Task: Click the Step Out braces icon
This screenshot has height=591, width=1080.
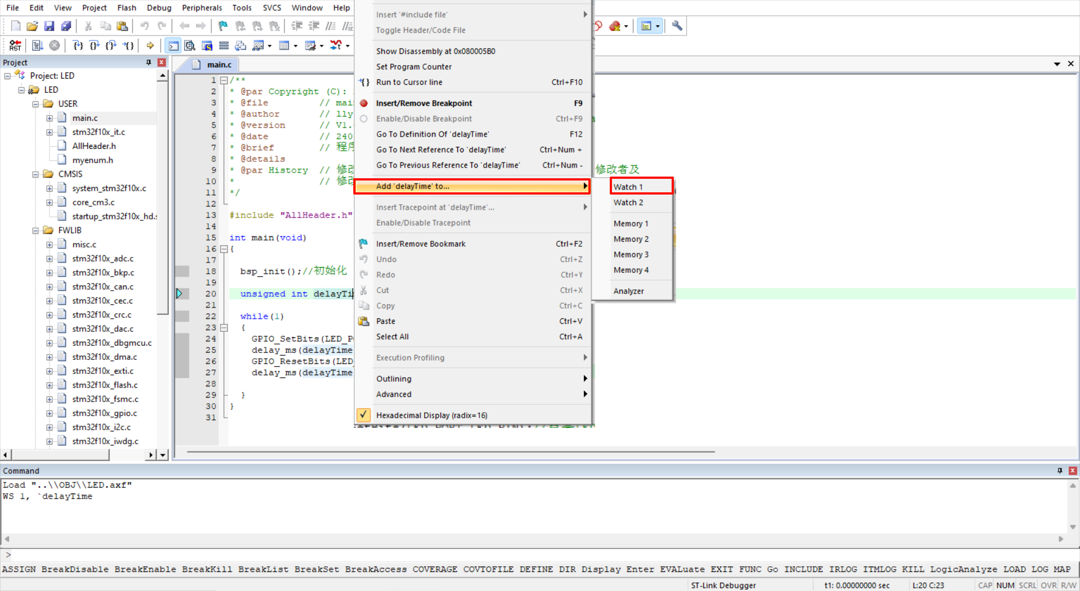Action: pyautogui.click(x=111, y=46)
